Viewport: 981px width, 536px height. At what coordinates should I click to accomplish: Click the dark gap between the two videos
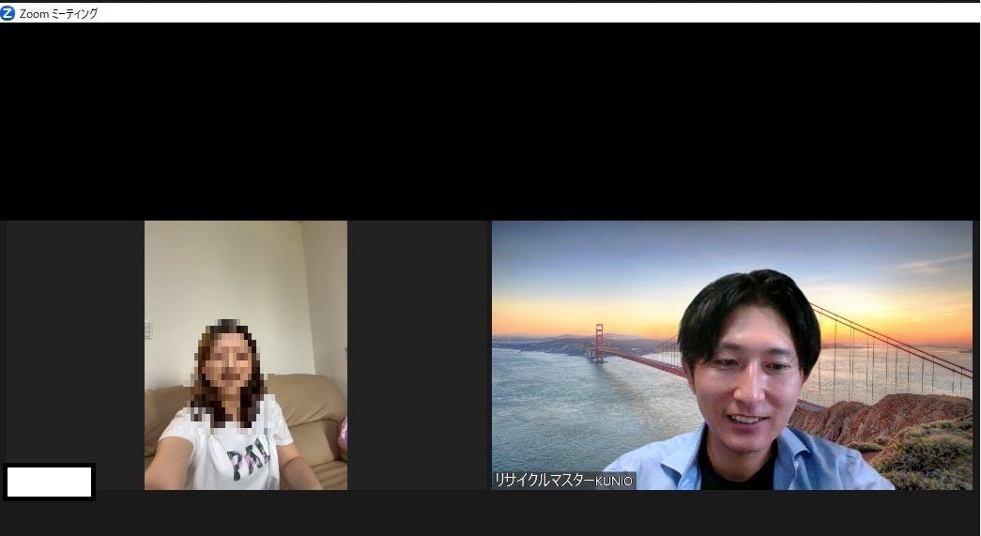[x=419, y=355]
